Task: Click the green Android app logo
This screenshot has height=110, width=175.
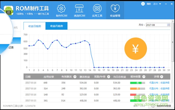Action: (9, 10)
